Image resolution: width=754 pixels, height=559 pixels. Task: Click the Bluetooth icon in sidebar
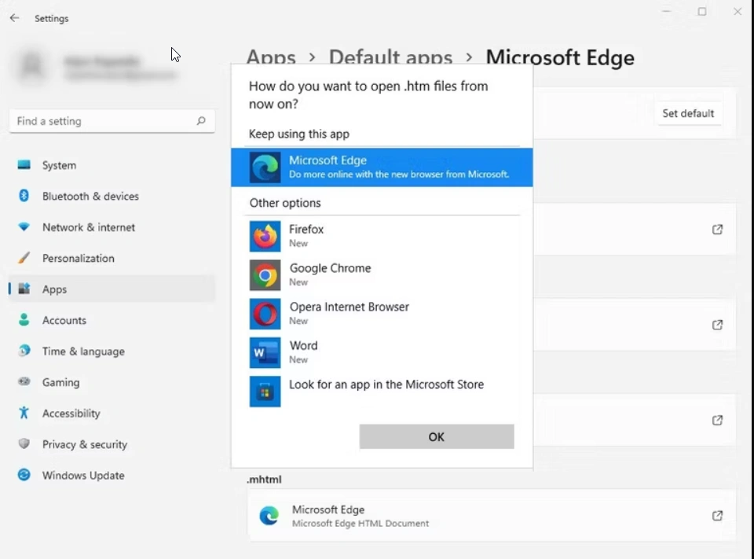point(24,196)
